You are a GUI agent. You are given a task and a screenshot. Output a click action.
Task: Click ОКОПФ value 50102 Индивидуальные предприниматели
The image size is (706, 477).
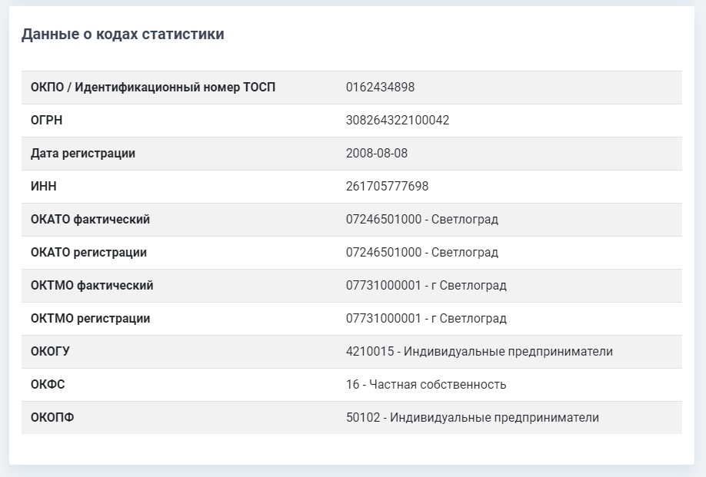coord(472,418)
